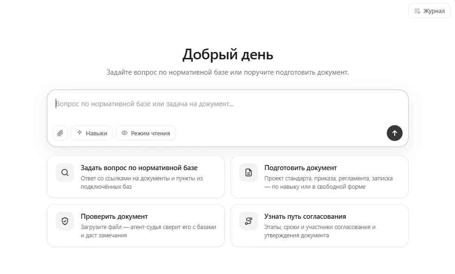The image size is (455, 274).
Task: Click the shield check icon
Action: click(65, 221)
